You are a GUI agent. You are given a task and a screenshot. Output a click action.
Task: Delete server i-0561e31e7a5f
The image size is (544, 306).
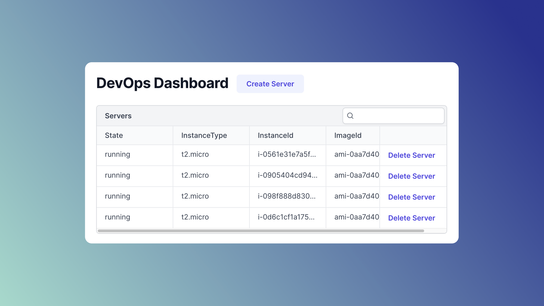click(412, 155)
